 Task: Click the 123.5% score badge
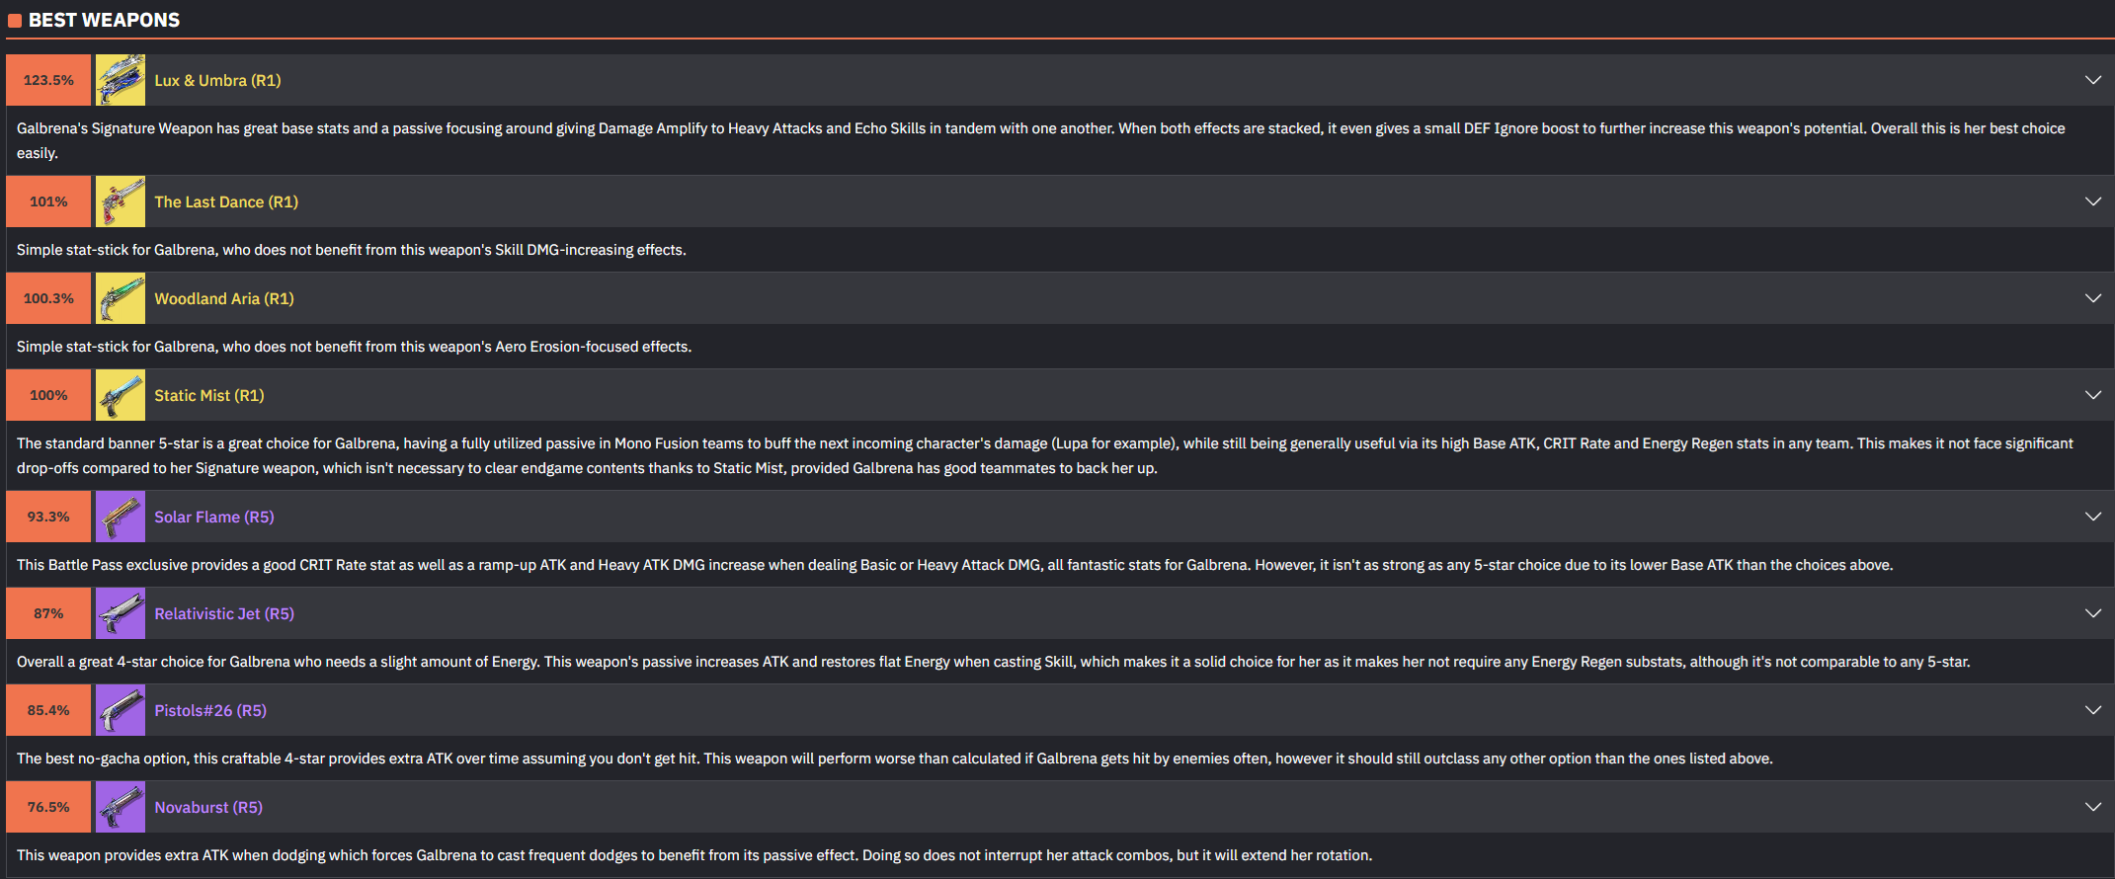pyautogui.click(x=48, y=80)
